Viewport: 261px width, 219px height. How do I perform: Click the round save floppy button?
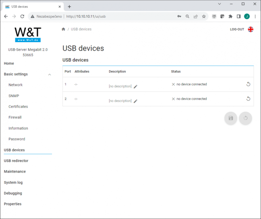tap(231, 118)
